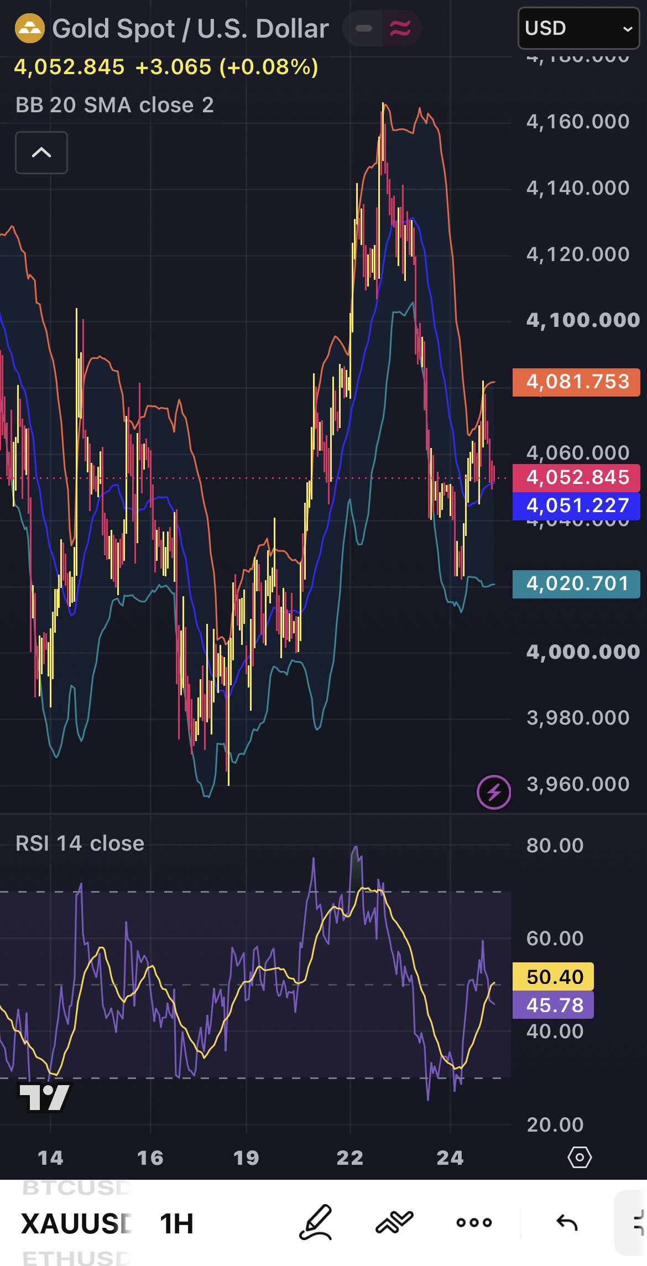Screen dimensions: 647x1266
Task: Tap the TradingView logo watermark
Action: tap(44, 1097)
